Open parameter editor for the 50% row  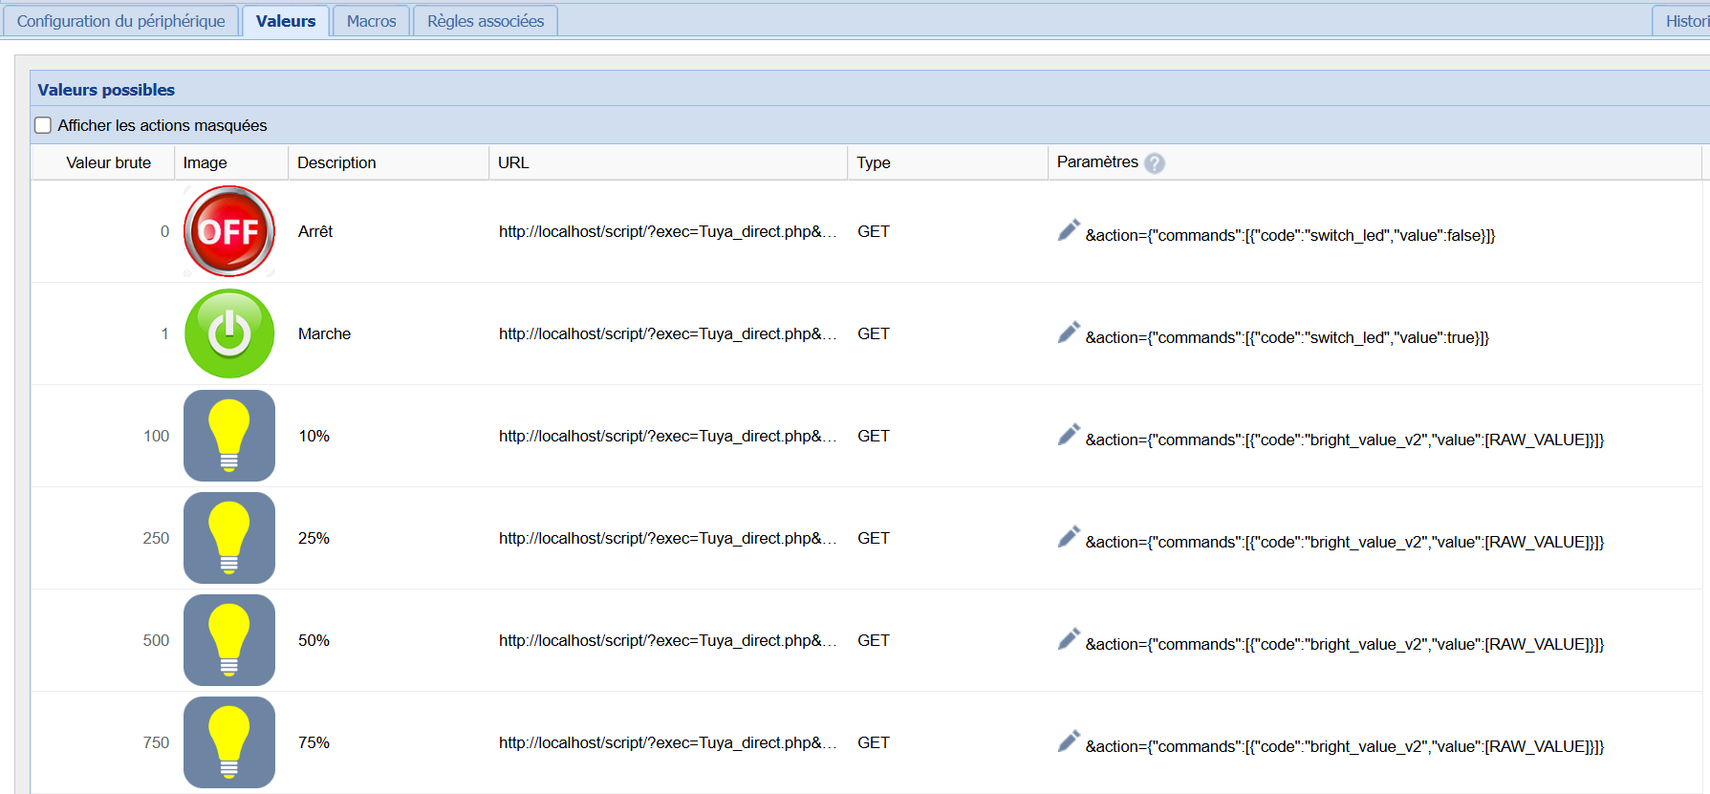pyautogui.click(x=1069, y=640)
